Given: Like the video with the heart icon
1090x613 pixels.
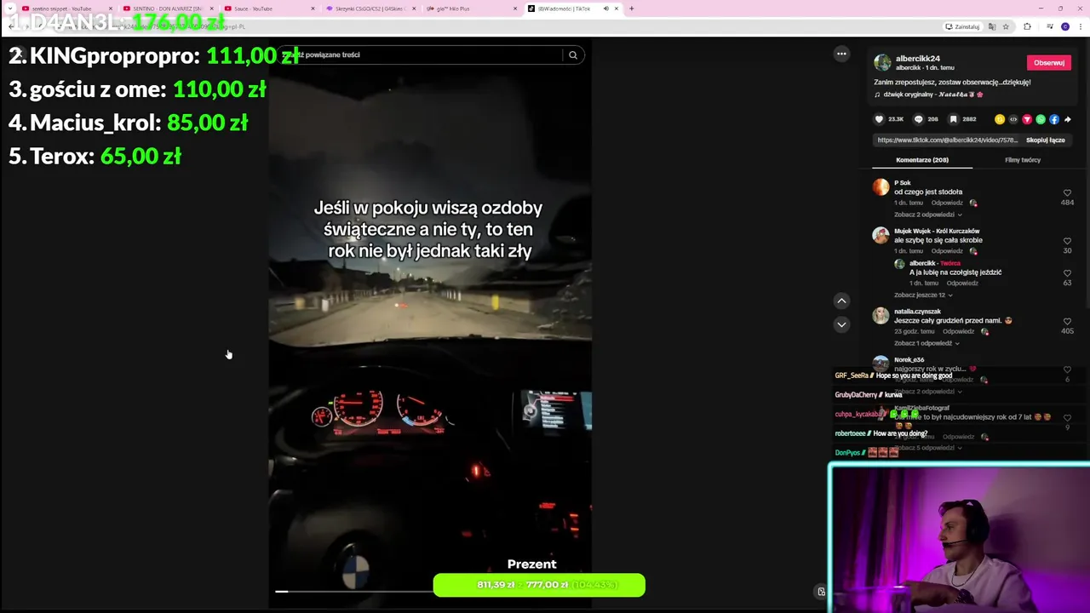Looking at the screenshot, I should (880, 119).
